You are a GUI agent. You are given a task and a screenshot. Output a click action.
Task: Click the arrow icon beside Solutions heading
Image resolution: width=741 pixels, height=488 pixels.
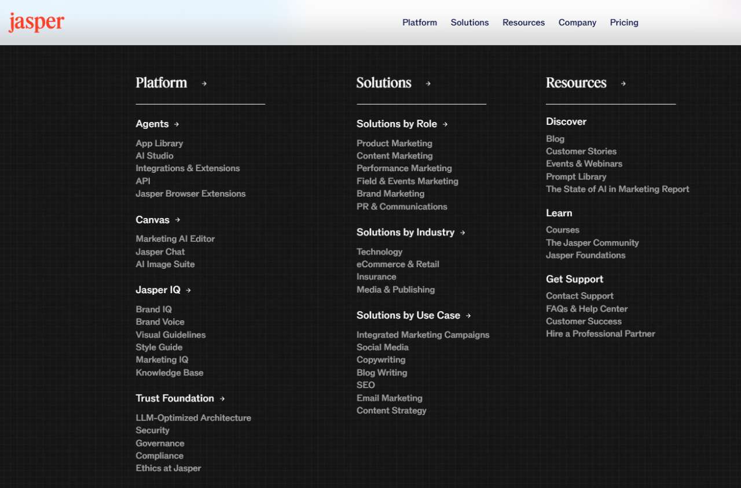[x=428, y=84]
